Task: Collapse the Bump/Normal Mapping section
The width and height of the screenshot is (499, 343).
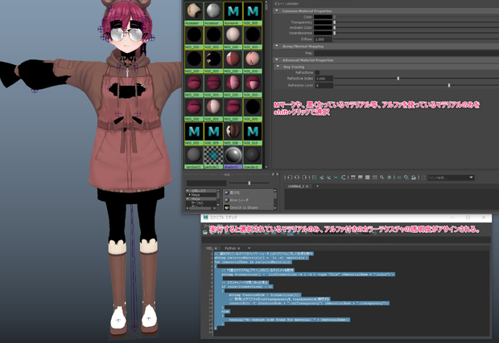Action: pos(277,46)
